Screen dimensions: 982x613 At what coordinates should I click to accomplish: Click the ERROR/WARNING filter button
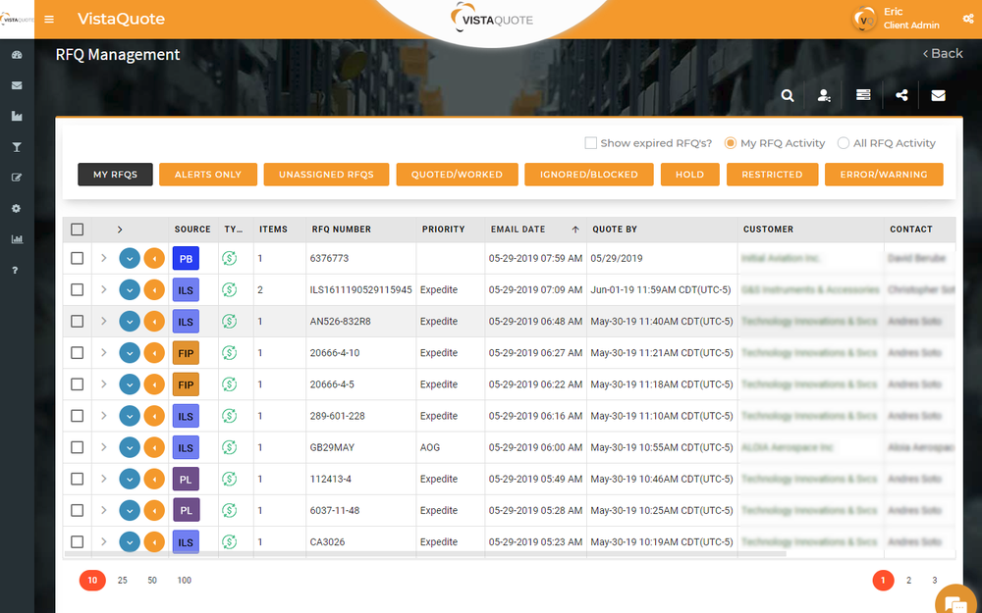pyautogui.click(x=884, y=175)
